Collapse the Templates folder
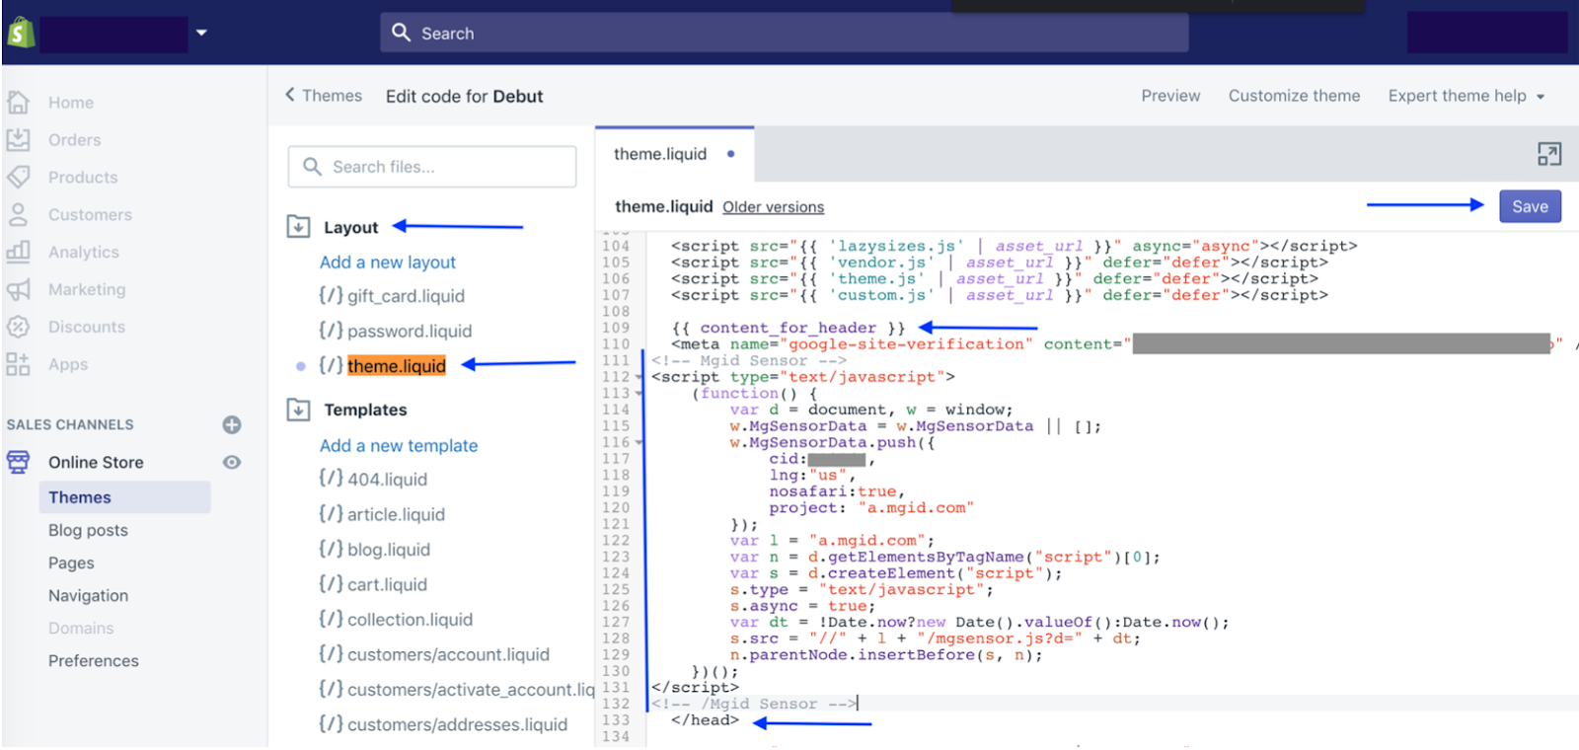 click(298, 410)
